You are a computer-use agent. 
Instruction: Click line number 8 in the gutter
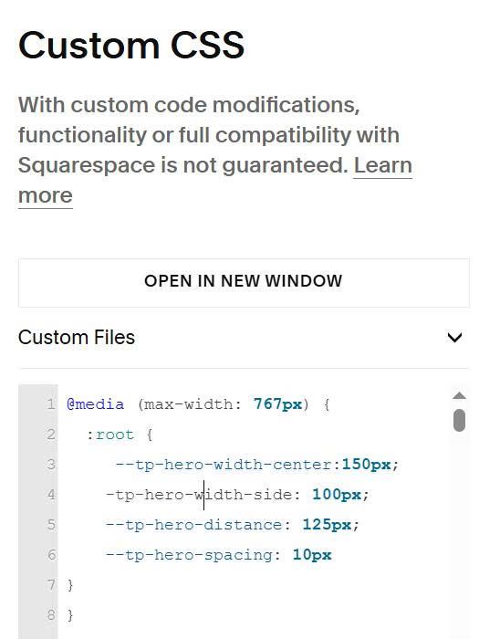(x=51, y=614)
